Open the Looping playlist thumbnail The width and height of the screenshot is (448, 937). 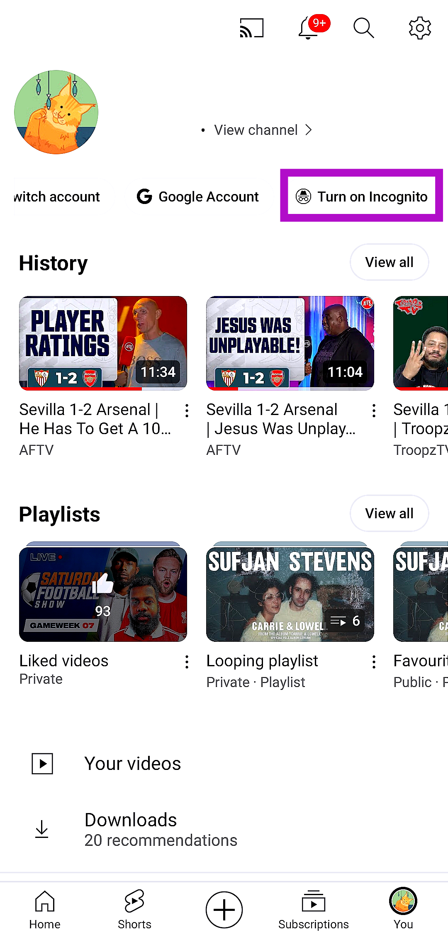pyautogui.click(x=290, y=594)
